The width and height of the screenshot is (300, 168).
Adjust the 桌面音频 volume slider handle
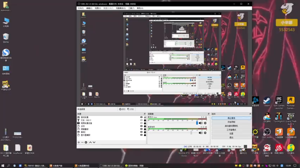point(191,133)
